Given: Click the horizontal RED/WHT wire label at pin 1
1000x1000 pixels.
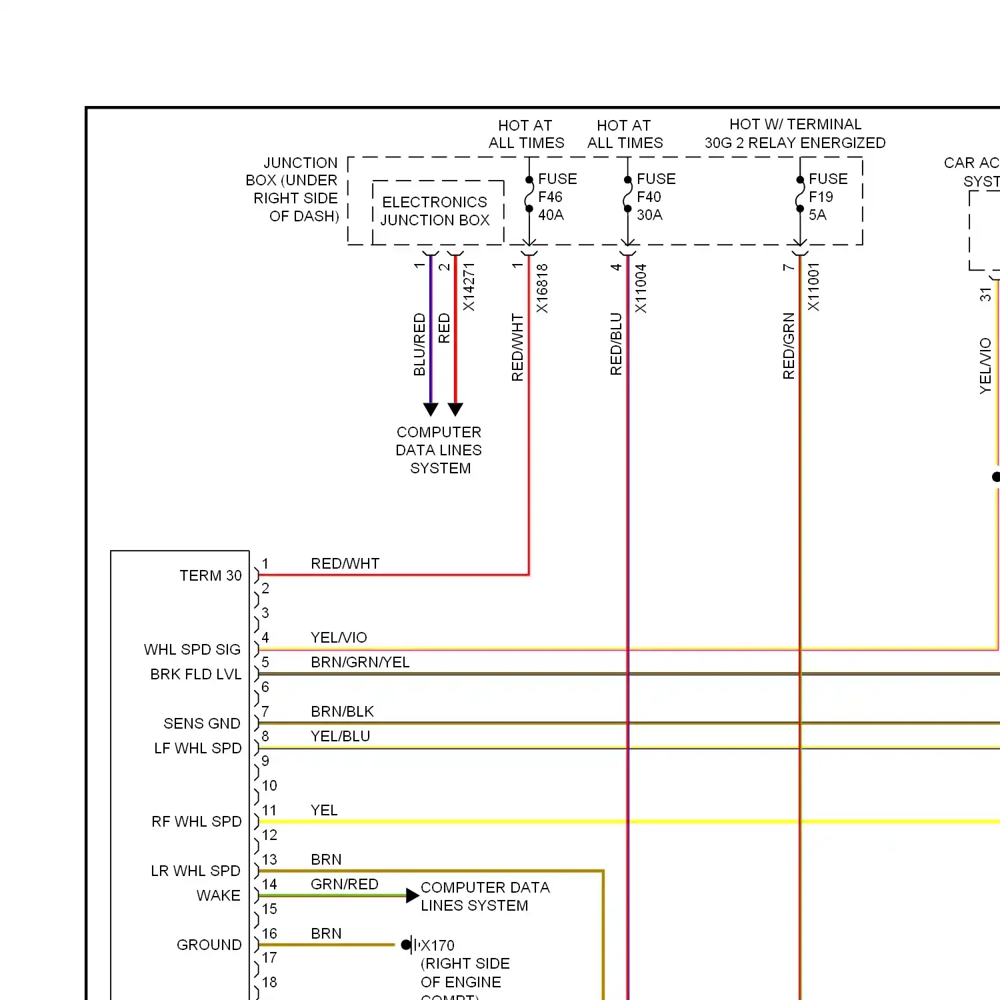Looking at the screenshot, I should 345,563.
